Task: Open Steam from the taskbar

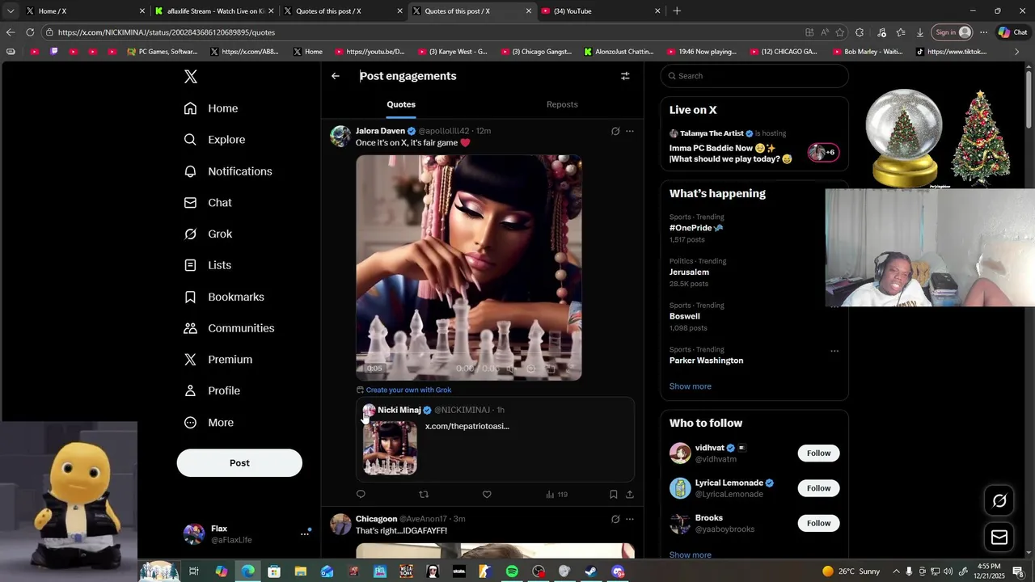Action: pyautogui.click(x=591, y=571)
